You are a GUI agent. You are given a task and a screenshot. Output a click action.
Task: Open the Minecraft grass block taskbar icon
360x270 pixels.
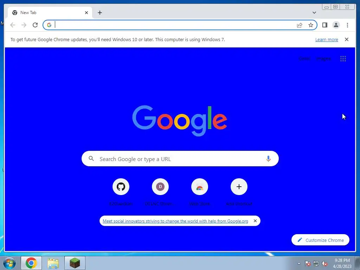pos(75,263)
